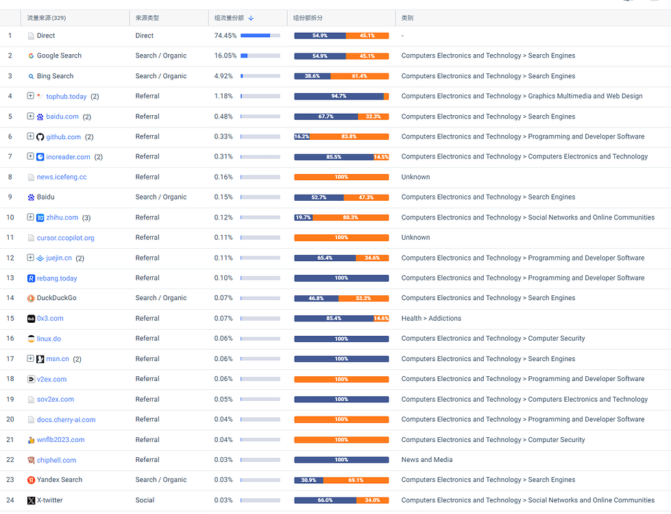Click the 来源类型 column header
The height and width of the screenshot is (514, 671).
click(x=147, y=18)
